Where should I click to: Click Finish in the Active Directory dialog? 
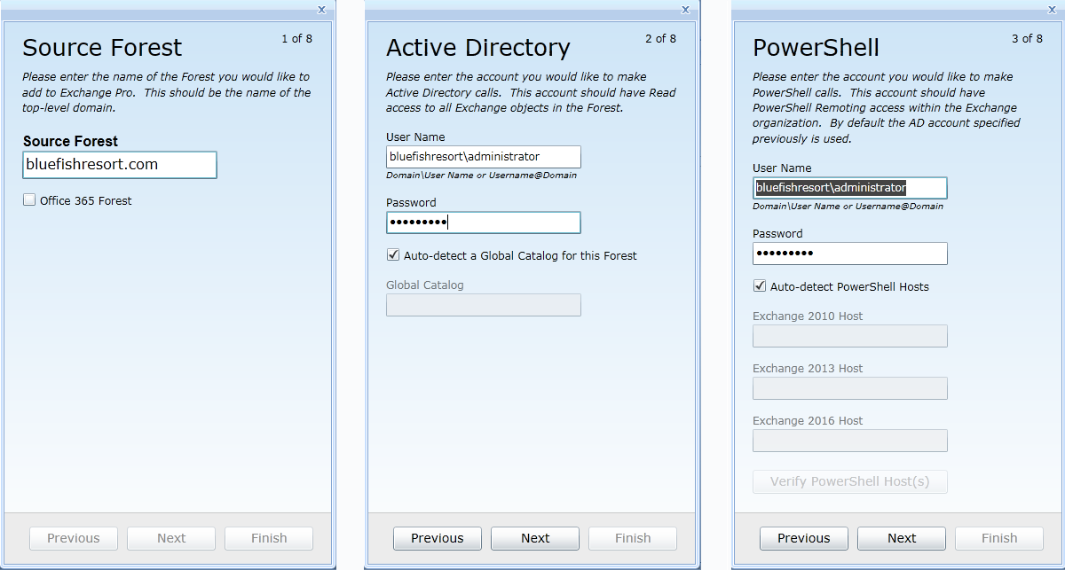click(x=633, y=538)
